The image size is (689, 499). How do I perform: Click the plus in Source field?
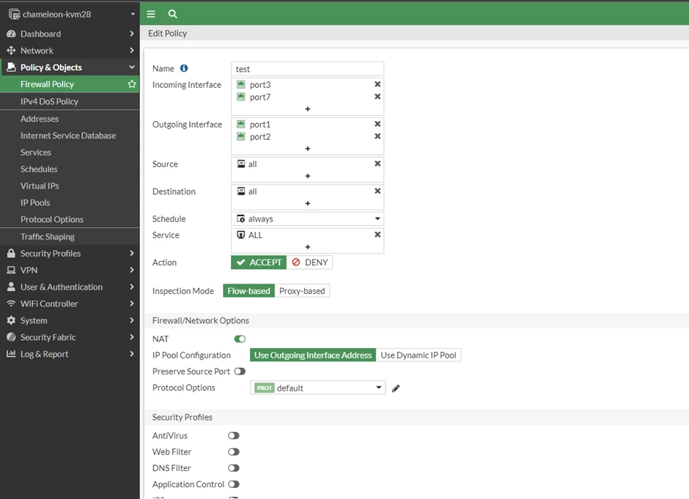[x=308, y=176]
